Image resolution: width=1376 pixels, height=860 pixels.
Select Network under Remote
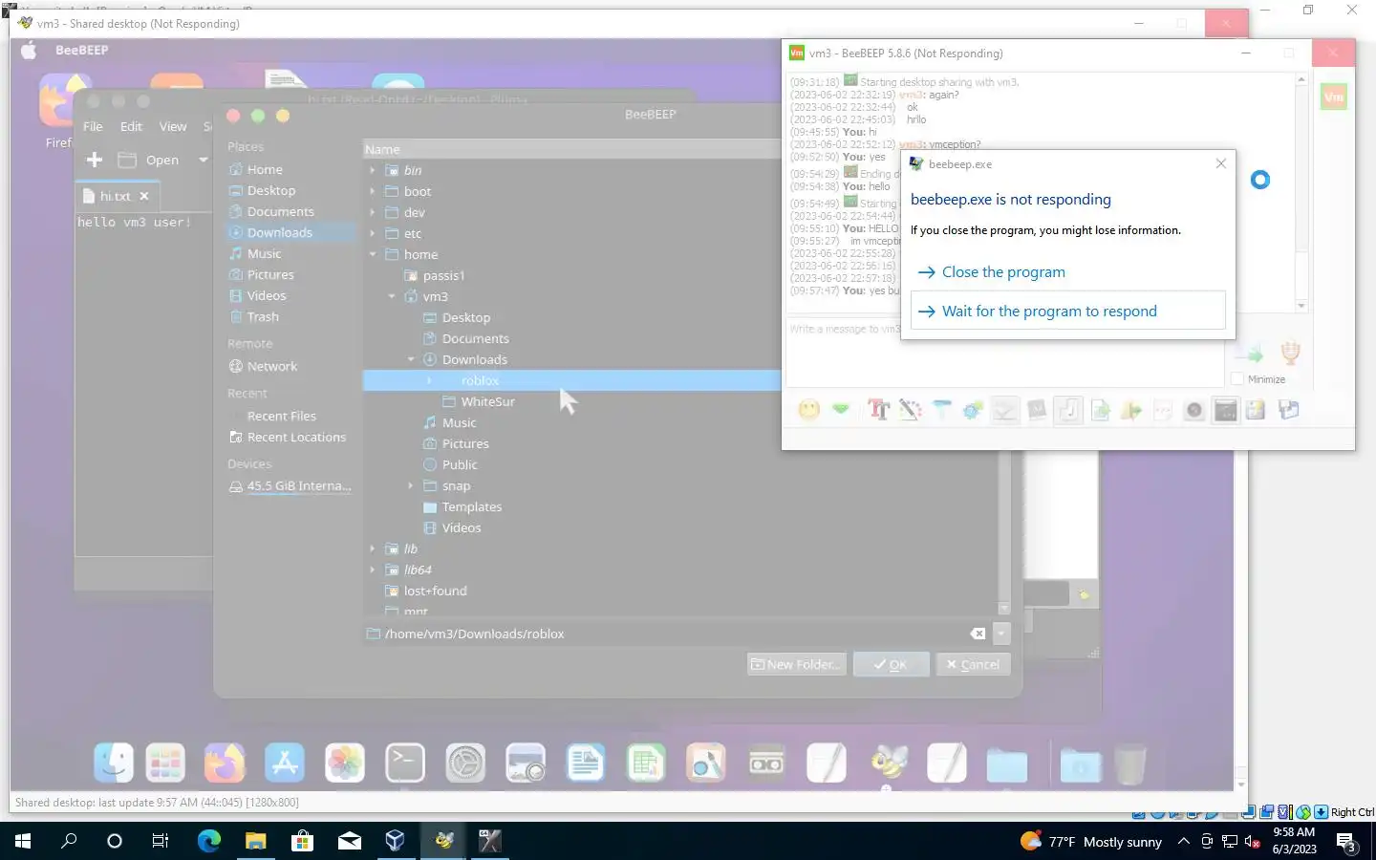271,366
